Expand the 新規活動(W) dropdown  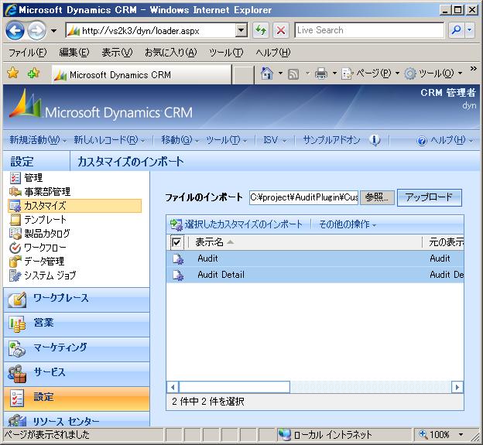point(64,141)
